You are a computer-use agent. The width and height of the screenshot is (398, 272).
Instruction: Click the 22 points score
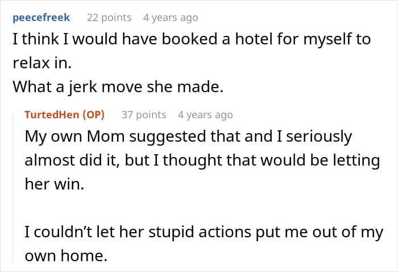point(109,18)
